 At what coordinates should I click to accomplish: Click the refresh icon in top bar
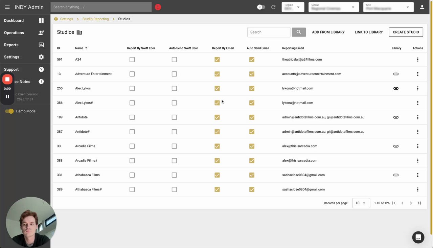click(273, 7)
